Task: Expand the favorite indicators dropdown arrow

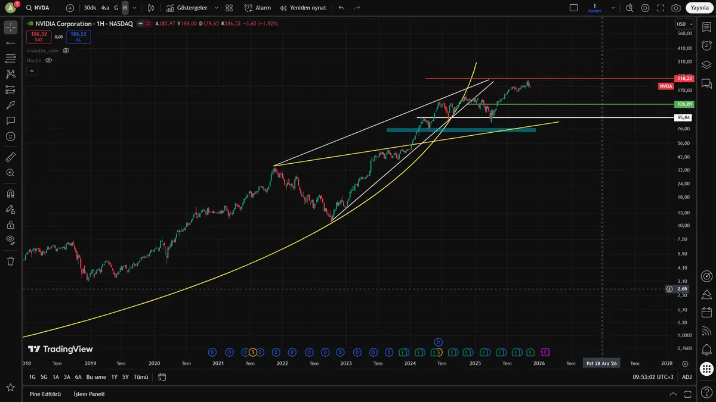Action: [216, 8]
